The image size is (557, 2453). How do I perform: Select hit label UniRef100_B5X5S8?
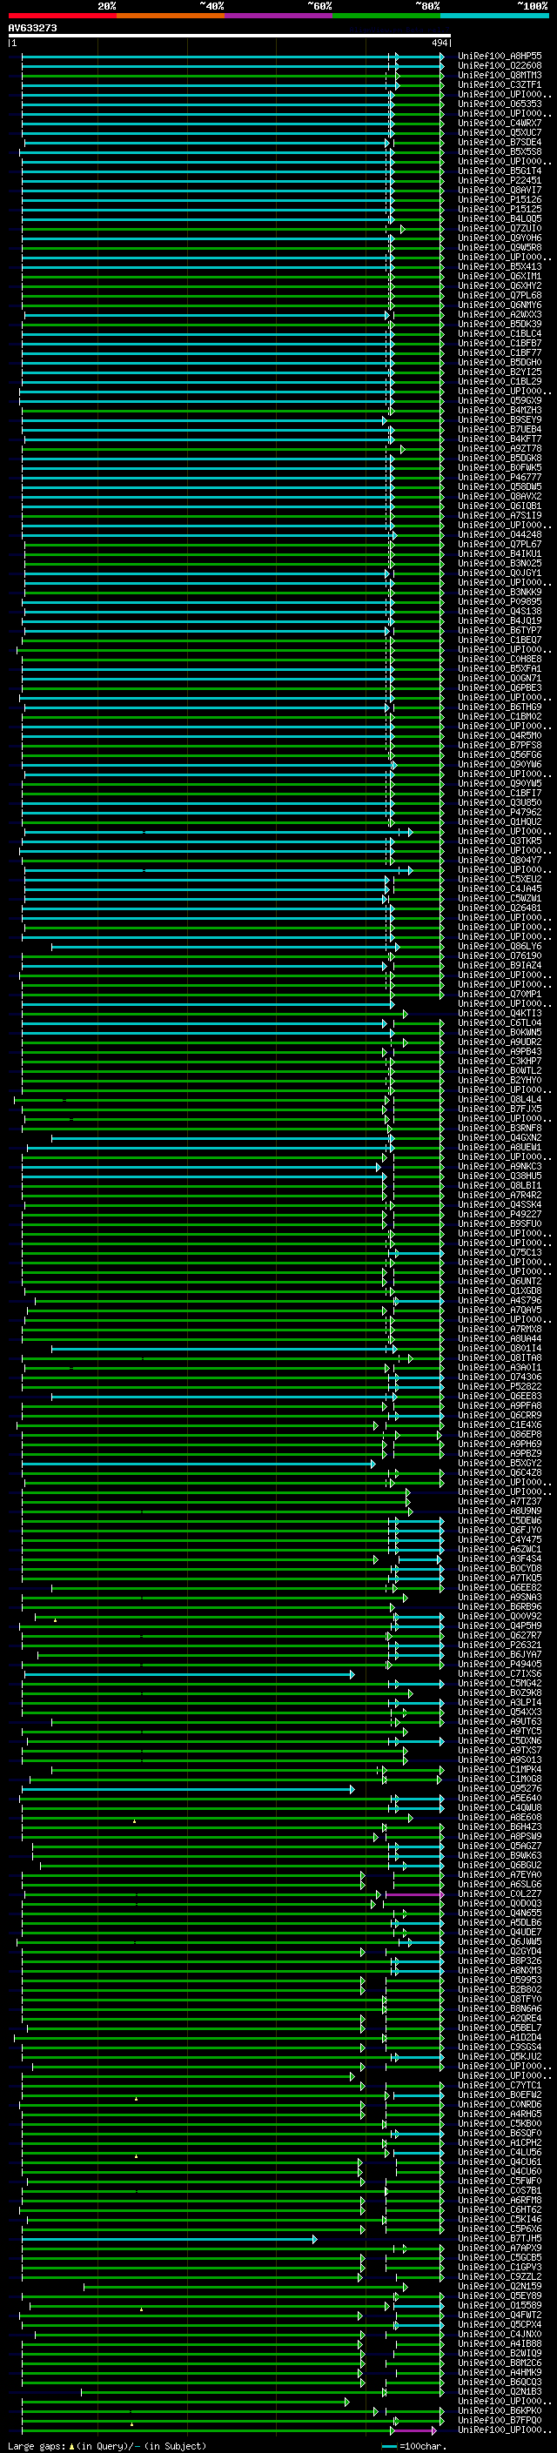[500, 151]
